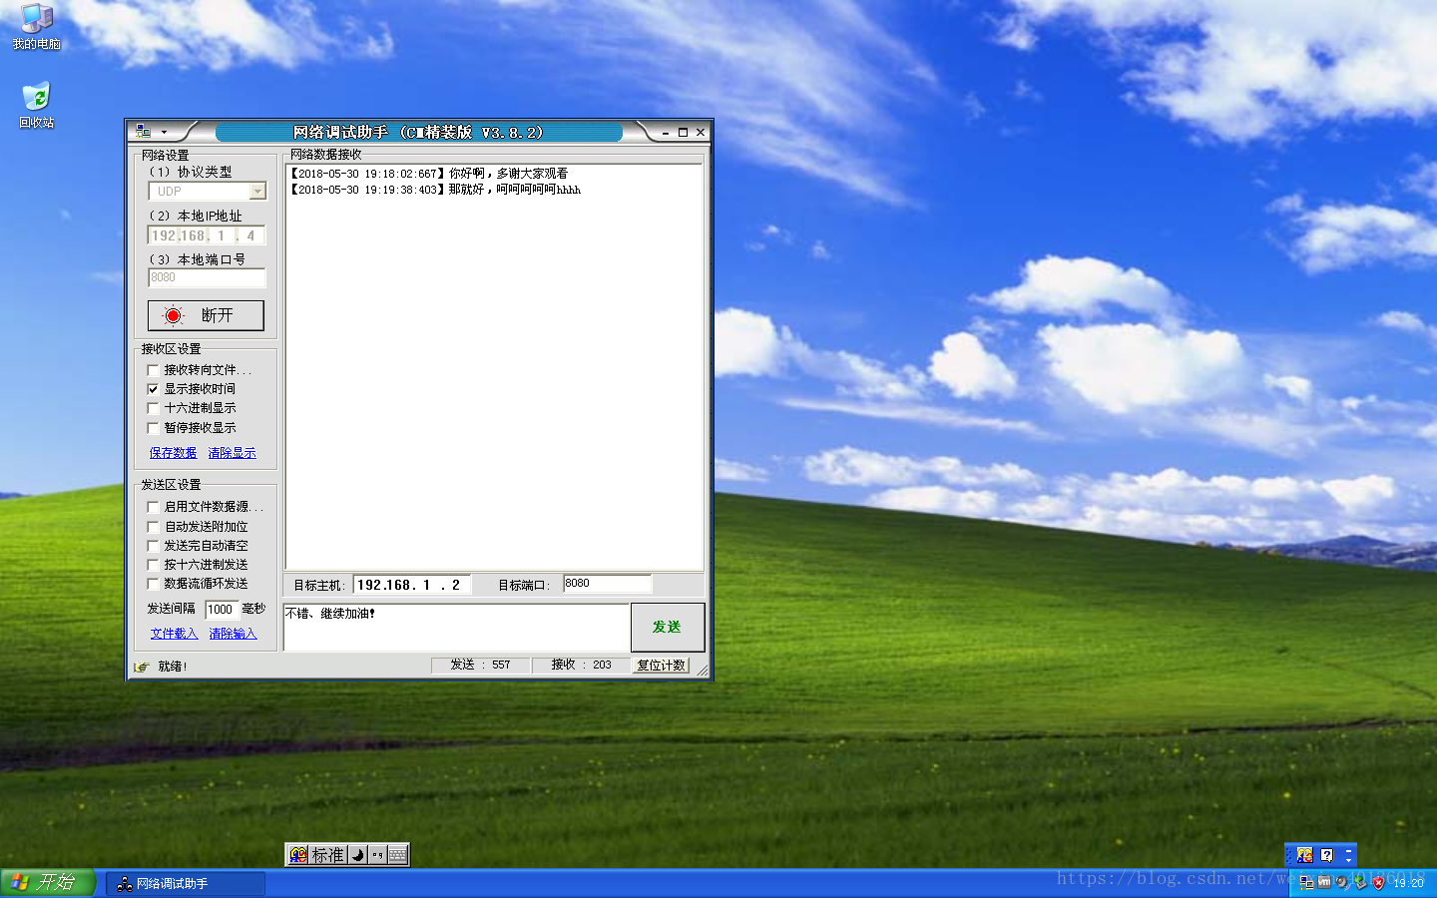Click the target host IP field 192.168.1.2
The image size is (1437, 898).
(x=411, y=585)
